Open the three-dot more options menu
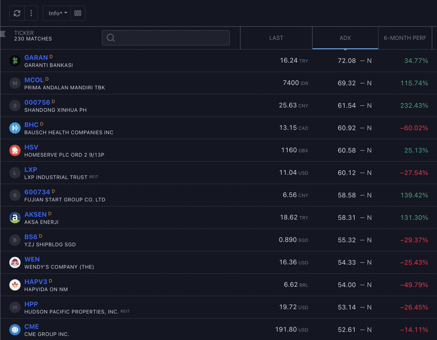 [31, 13]
